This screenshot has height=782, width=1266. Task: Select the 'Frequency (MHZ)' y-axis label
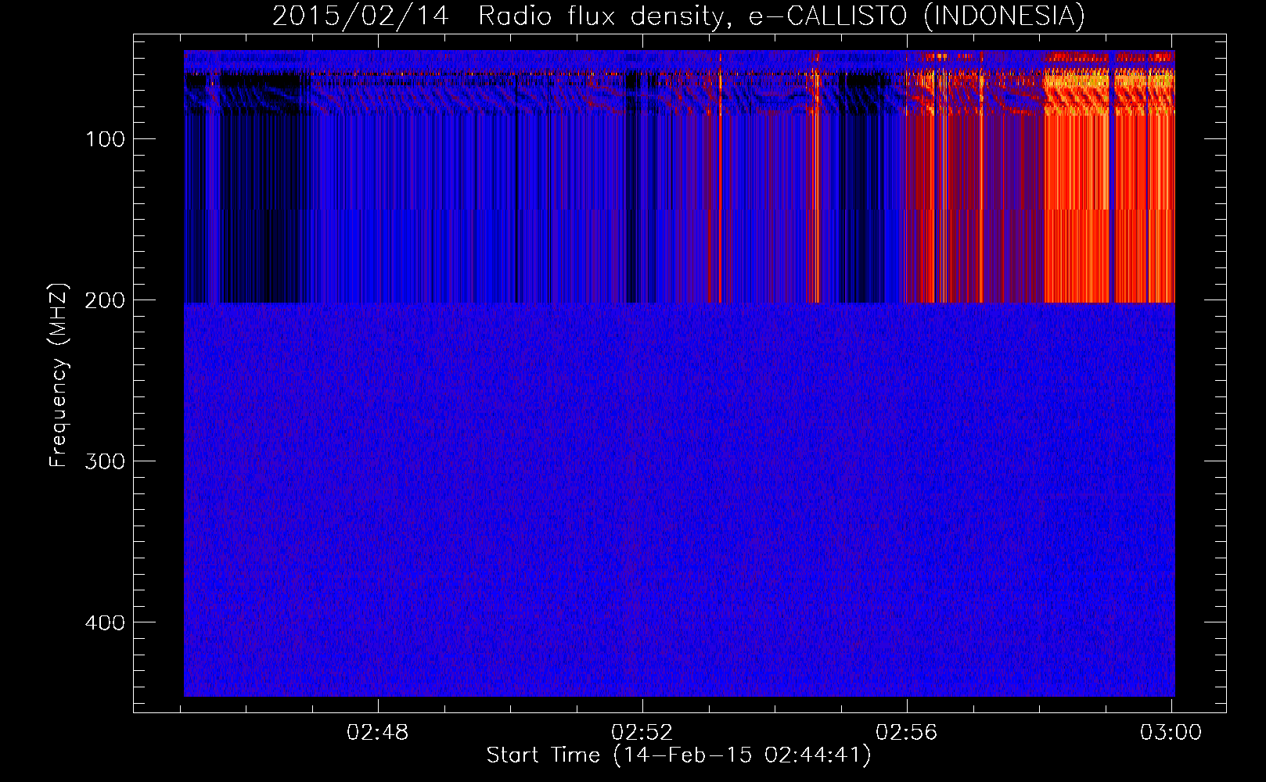click(x=59, y=375)
